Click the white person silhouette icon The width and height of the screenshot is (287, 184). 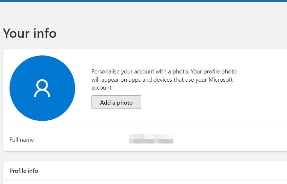(42, 89)
